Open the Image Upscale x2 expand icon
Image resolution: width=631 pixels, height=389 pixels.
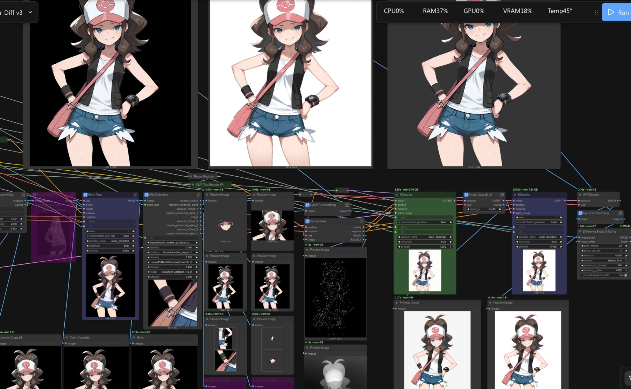click(x=502, y=195)
